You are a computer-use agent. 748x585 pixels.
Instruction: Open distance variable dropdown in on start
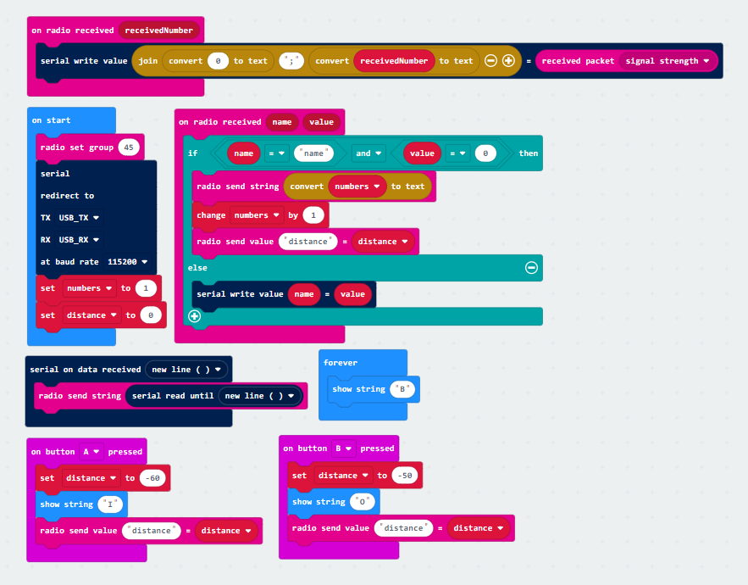tap(91, 315)
